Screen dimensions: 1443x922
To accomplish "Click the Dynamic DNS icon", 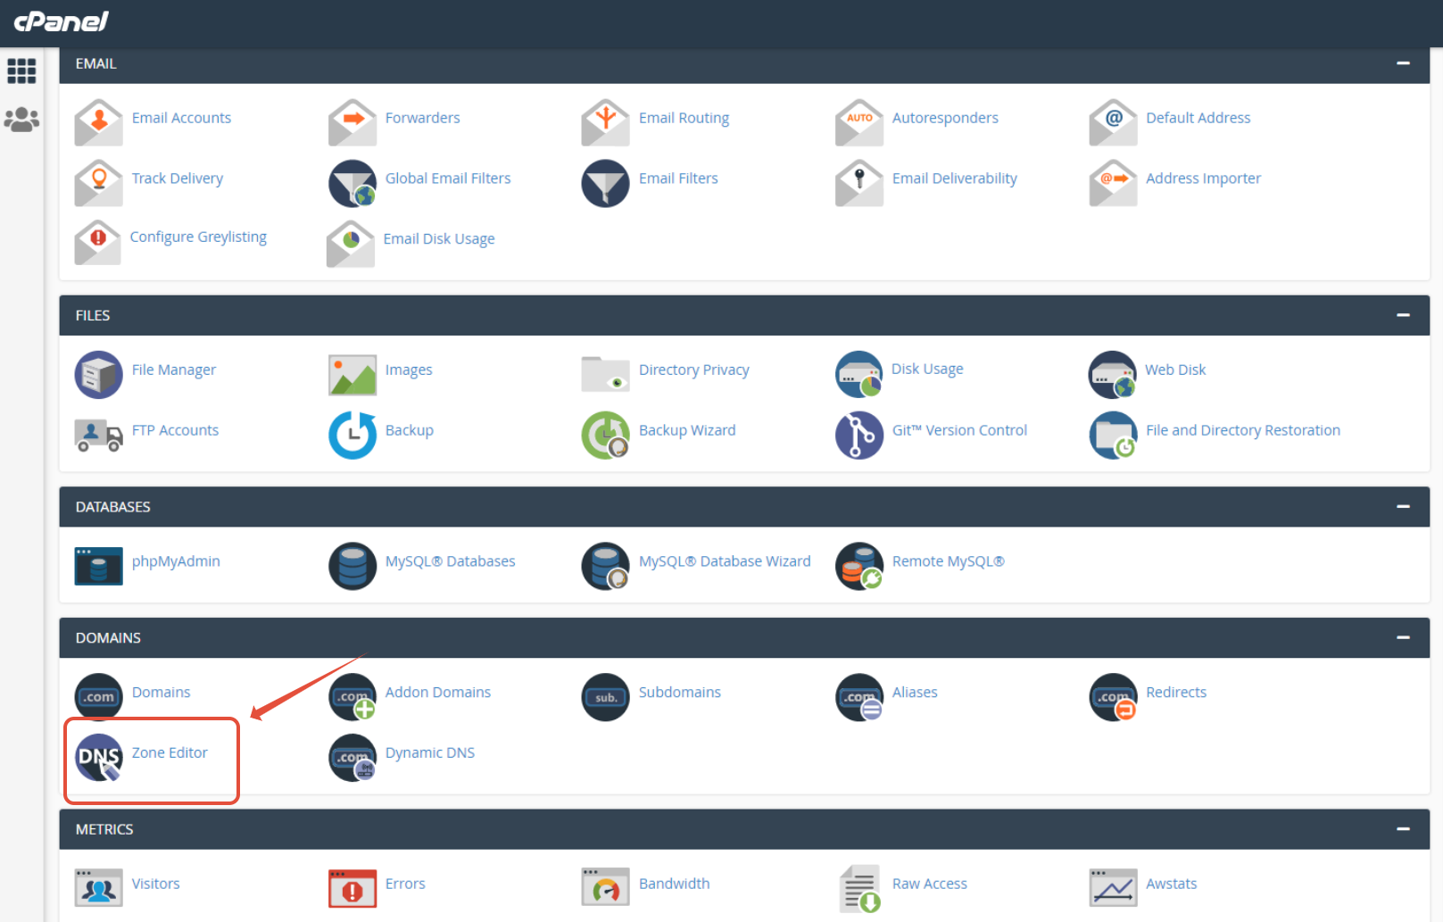I will coord(352,758).
